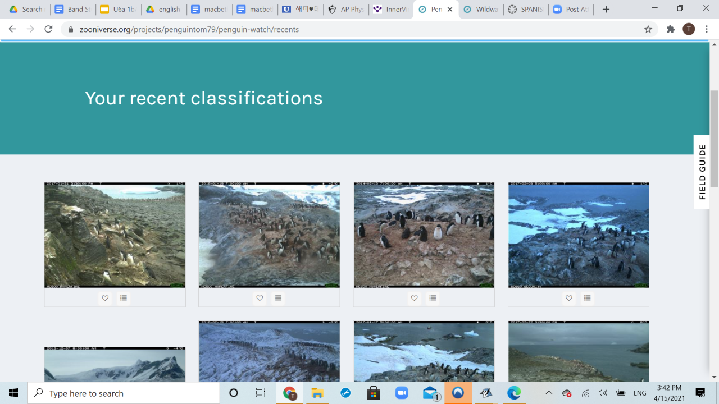Favorite the fourth blue-tinted penguin photo

[x=569, y=298]
